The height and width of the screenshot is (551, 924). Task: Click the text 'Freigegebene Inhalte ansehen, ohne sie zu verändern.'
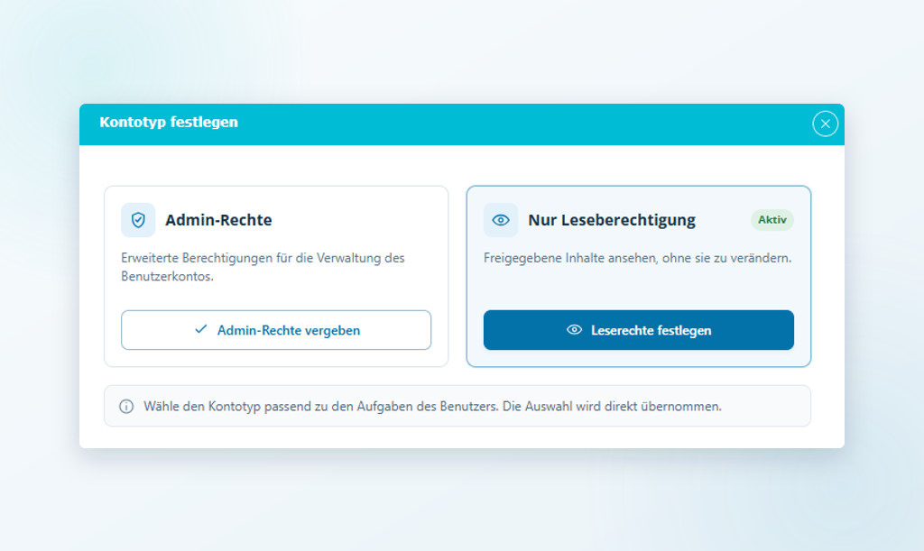pos(638,258)
